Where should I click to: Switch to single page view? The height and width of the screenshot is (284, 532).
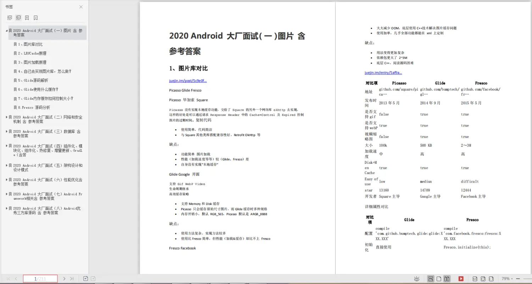[439, 279]
